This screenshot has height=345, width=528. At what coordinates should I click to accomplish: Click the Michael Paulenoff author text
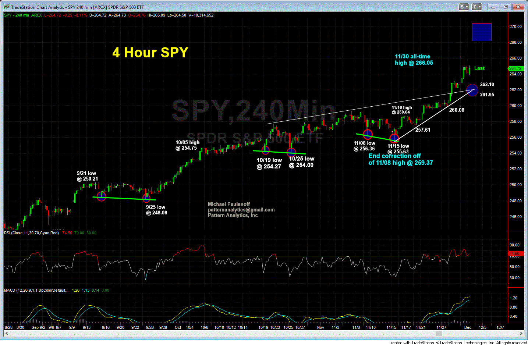pyautogui.click(x=229, y=204)
